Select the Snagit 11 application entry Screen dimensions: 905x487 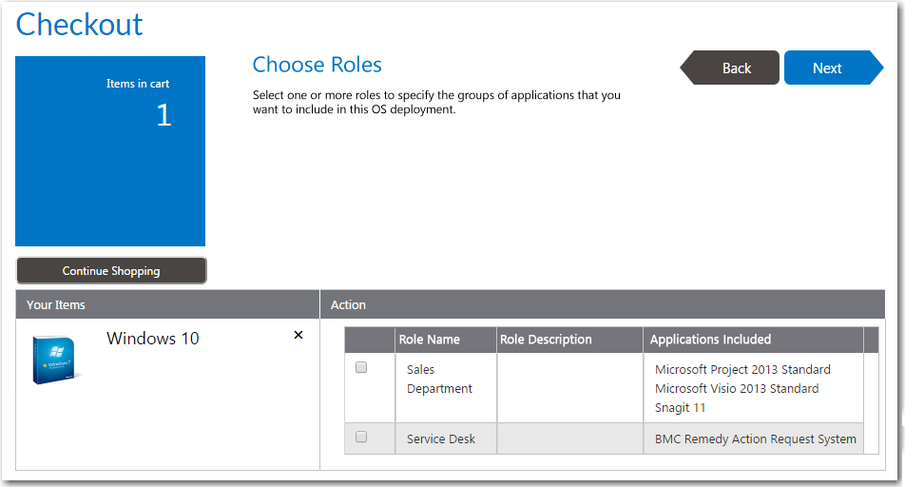(x=681, y=408)
